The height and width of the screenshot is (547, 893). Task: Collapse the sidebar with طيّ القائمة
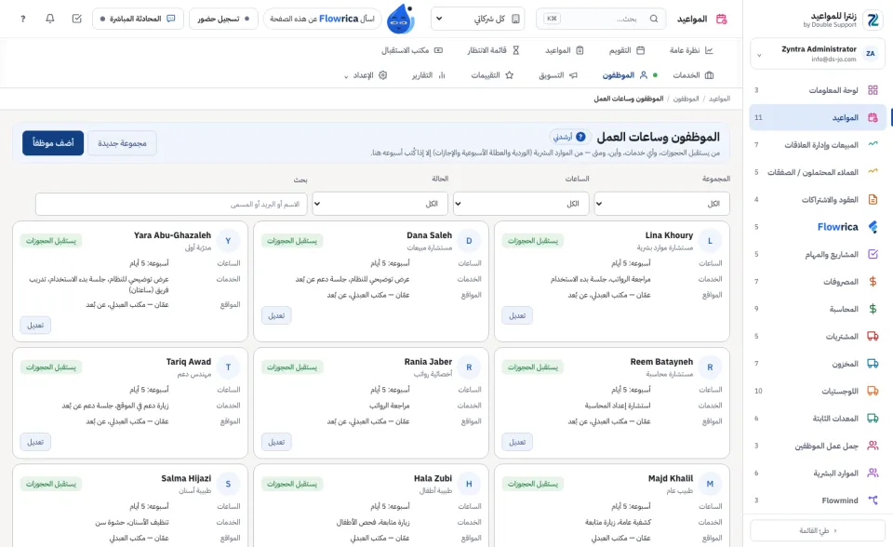click(818, 530)
